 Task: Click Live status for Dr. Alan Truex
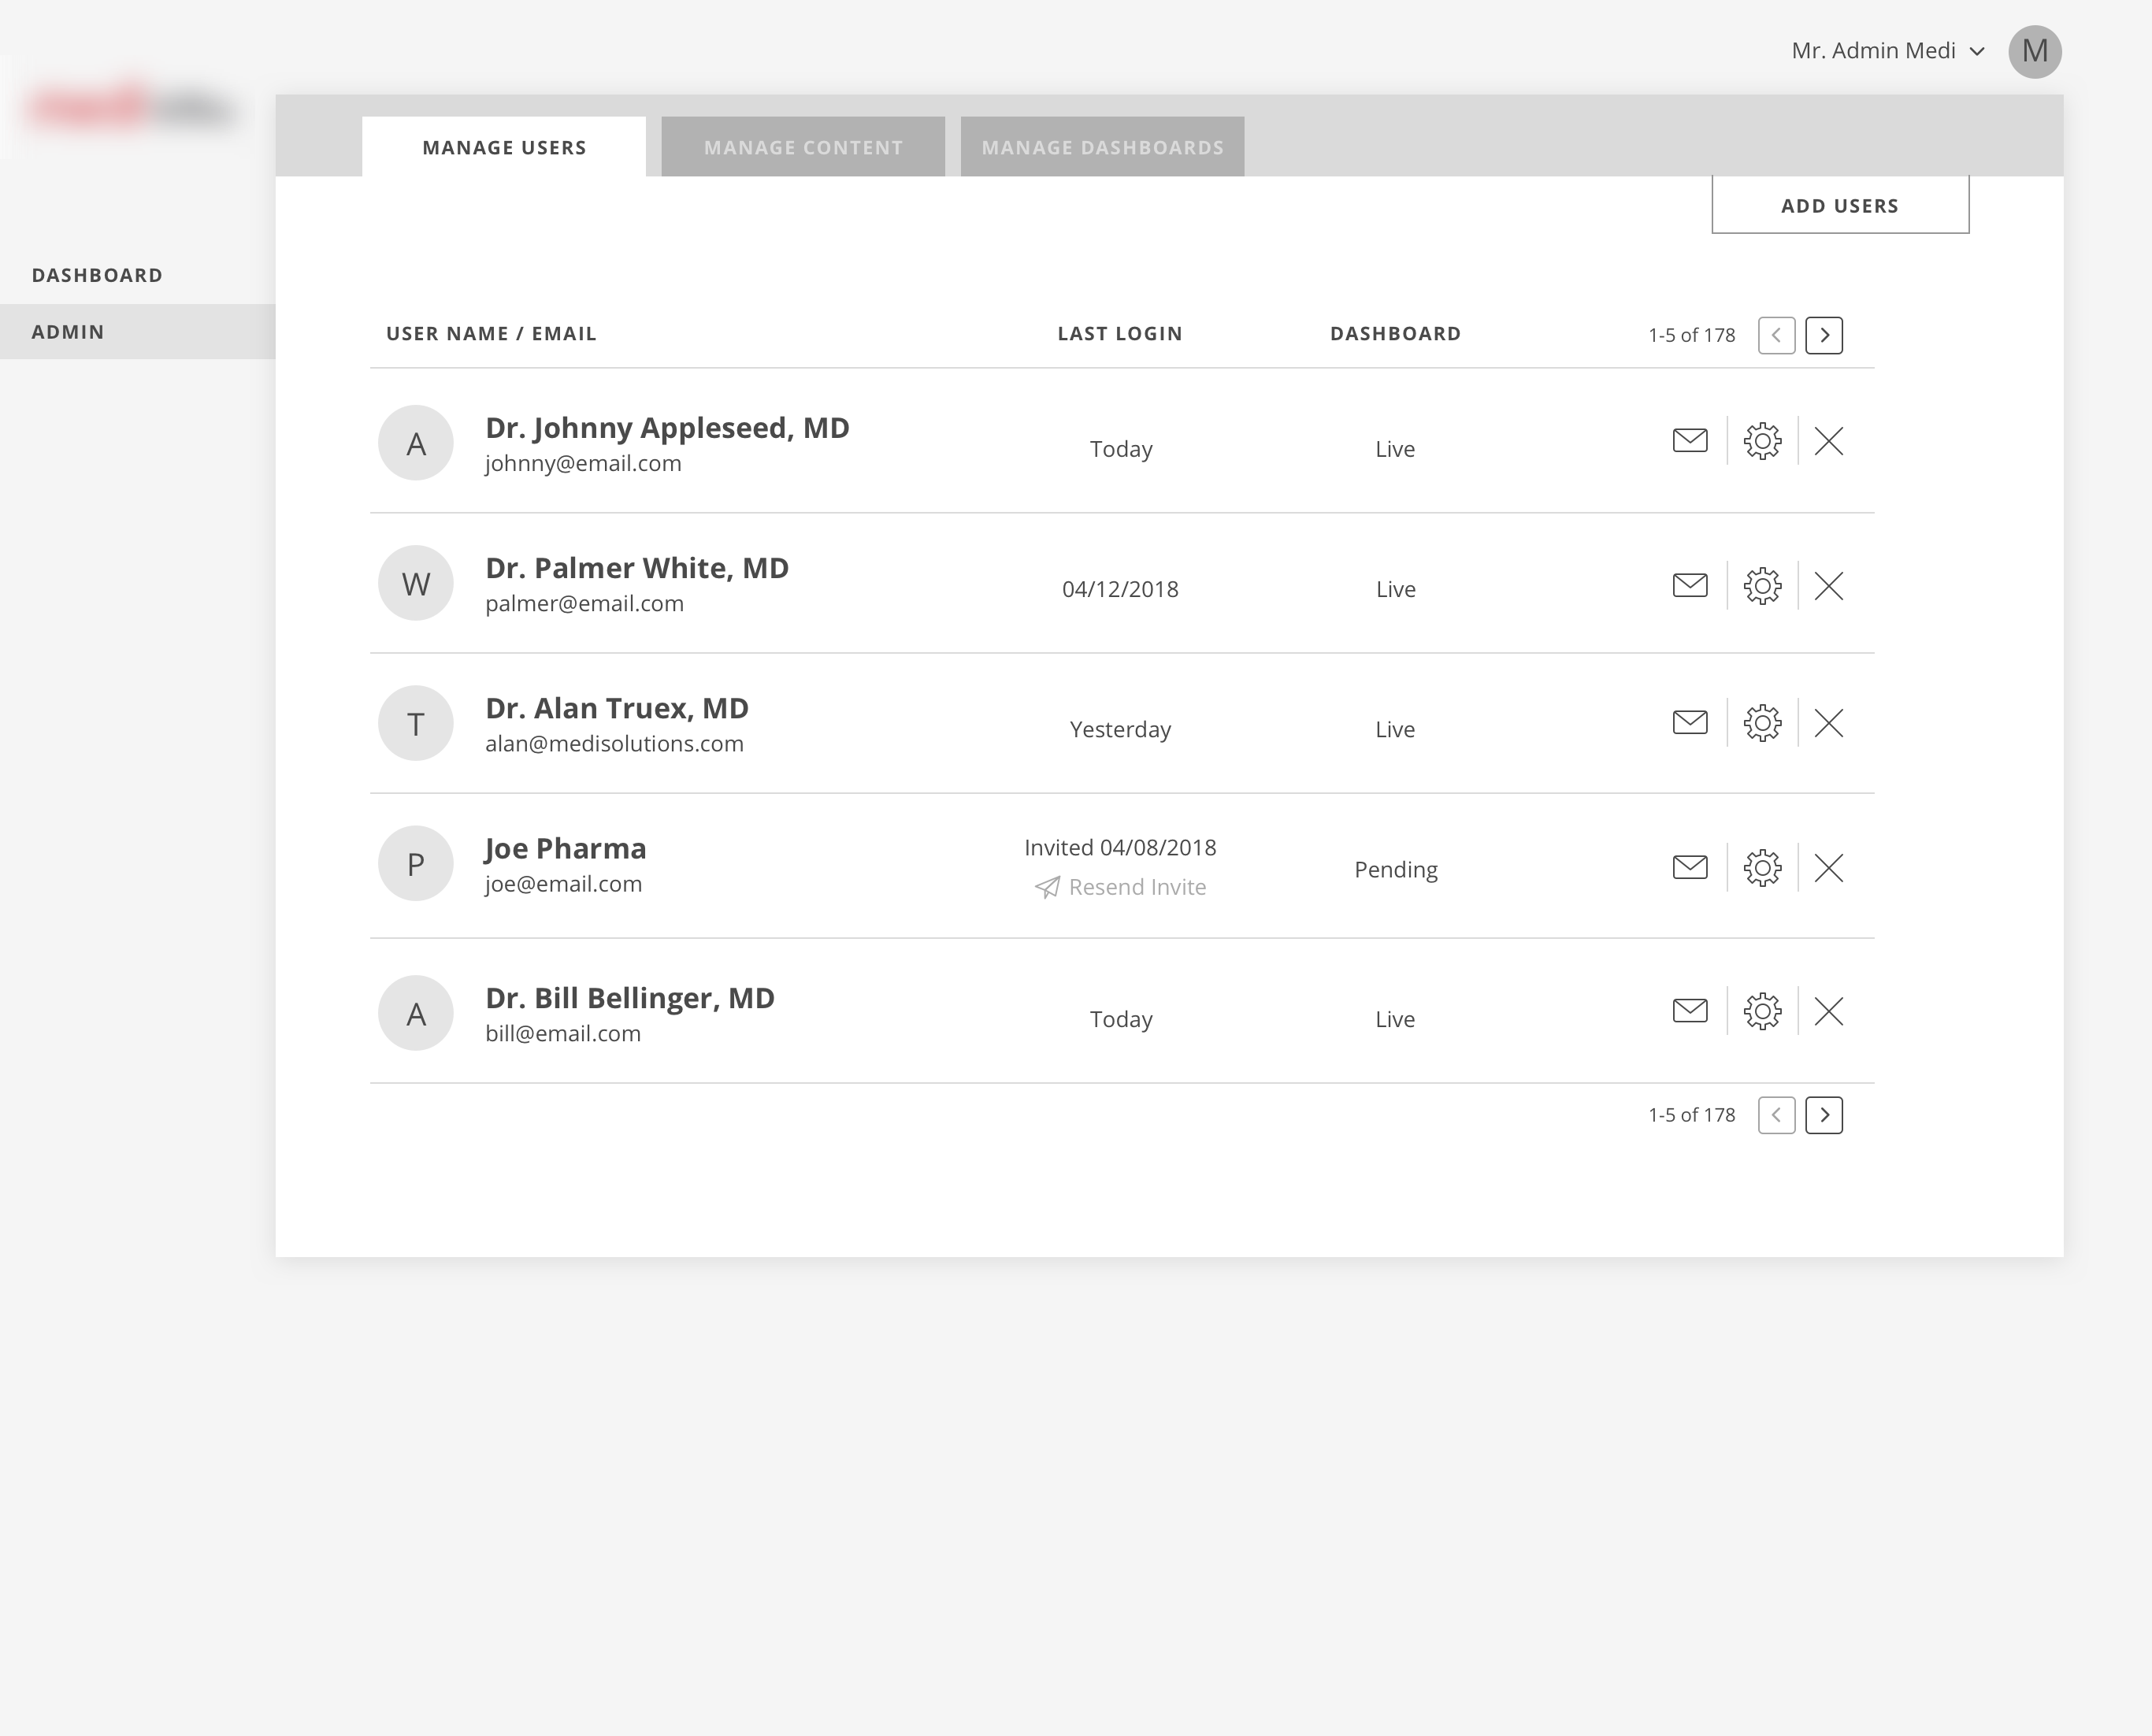tap(1395, 729)
